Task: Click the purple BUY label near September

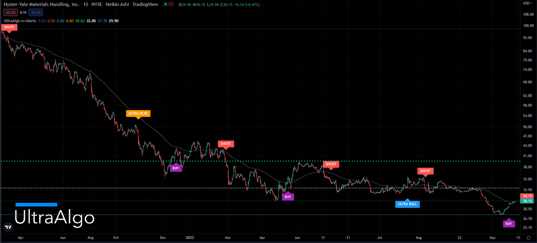Action: point(509,223)
